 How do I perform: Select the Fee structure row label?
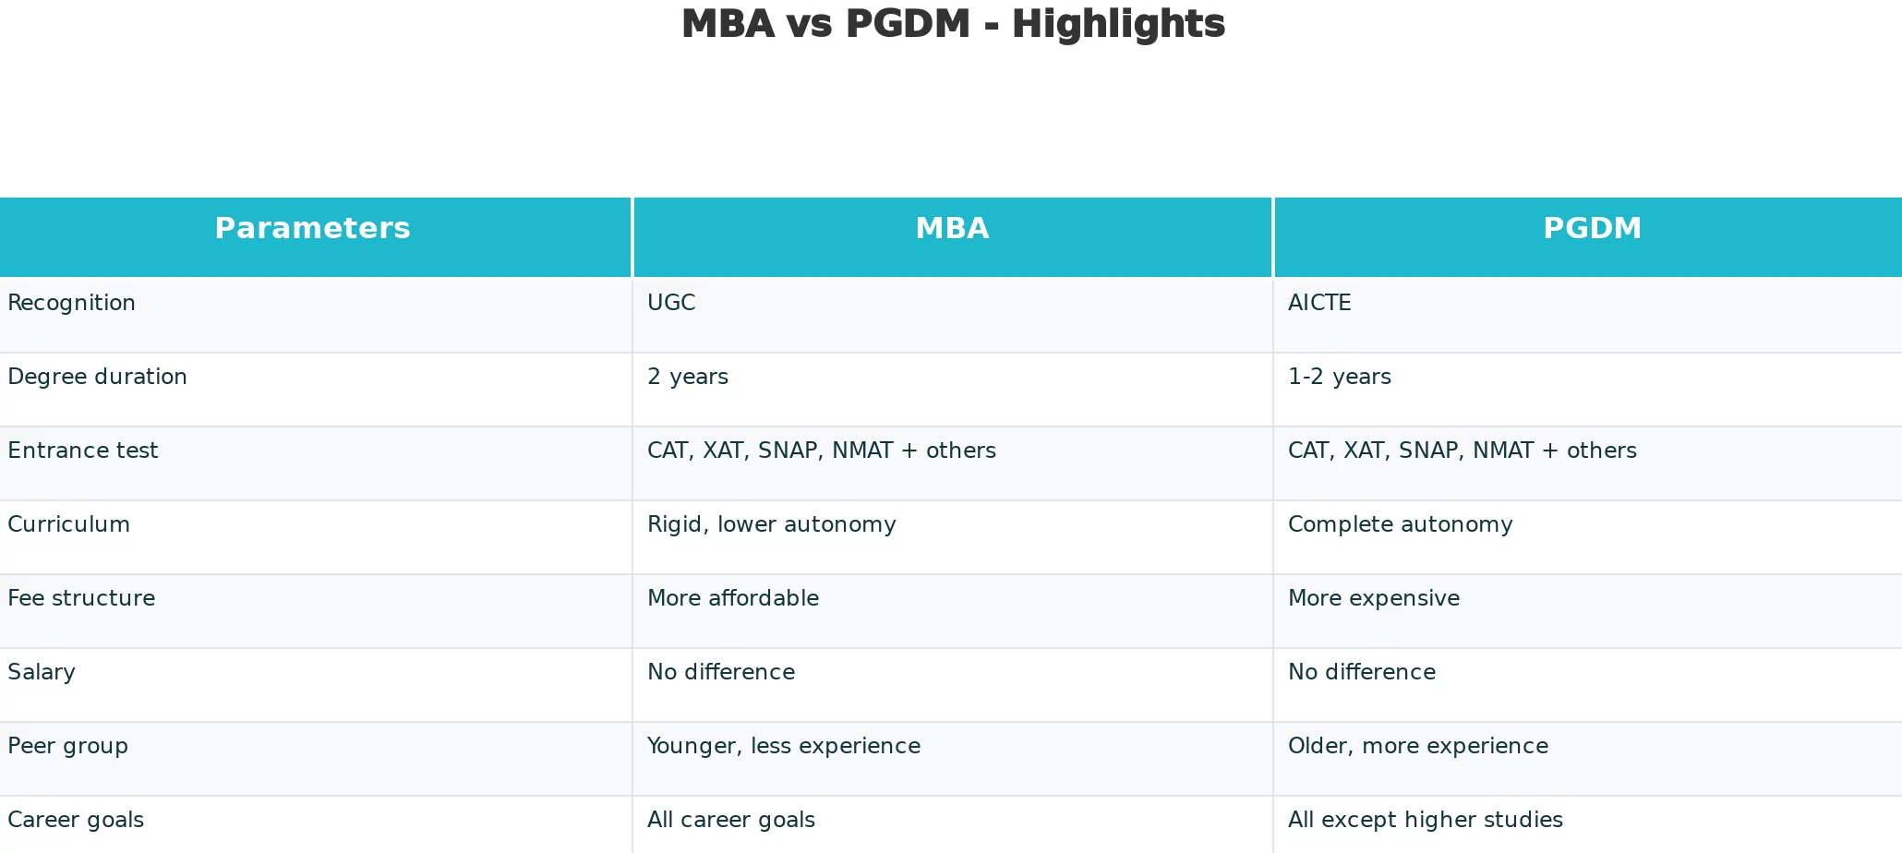tap(81, 599)
